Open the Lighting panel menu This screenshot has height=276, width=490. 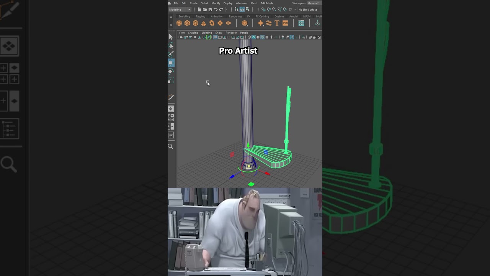click(x=207, y=33)
